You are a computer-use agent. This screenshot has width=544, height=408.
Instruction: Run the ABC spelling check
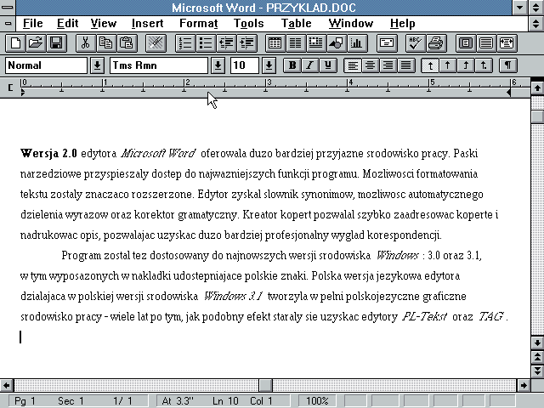(415, 42)
